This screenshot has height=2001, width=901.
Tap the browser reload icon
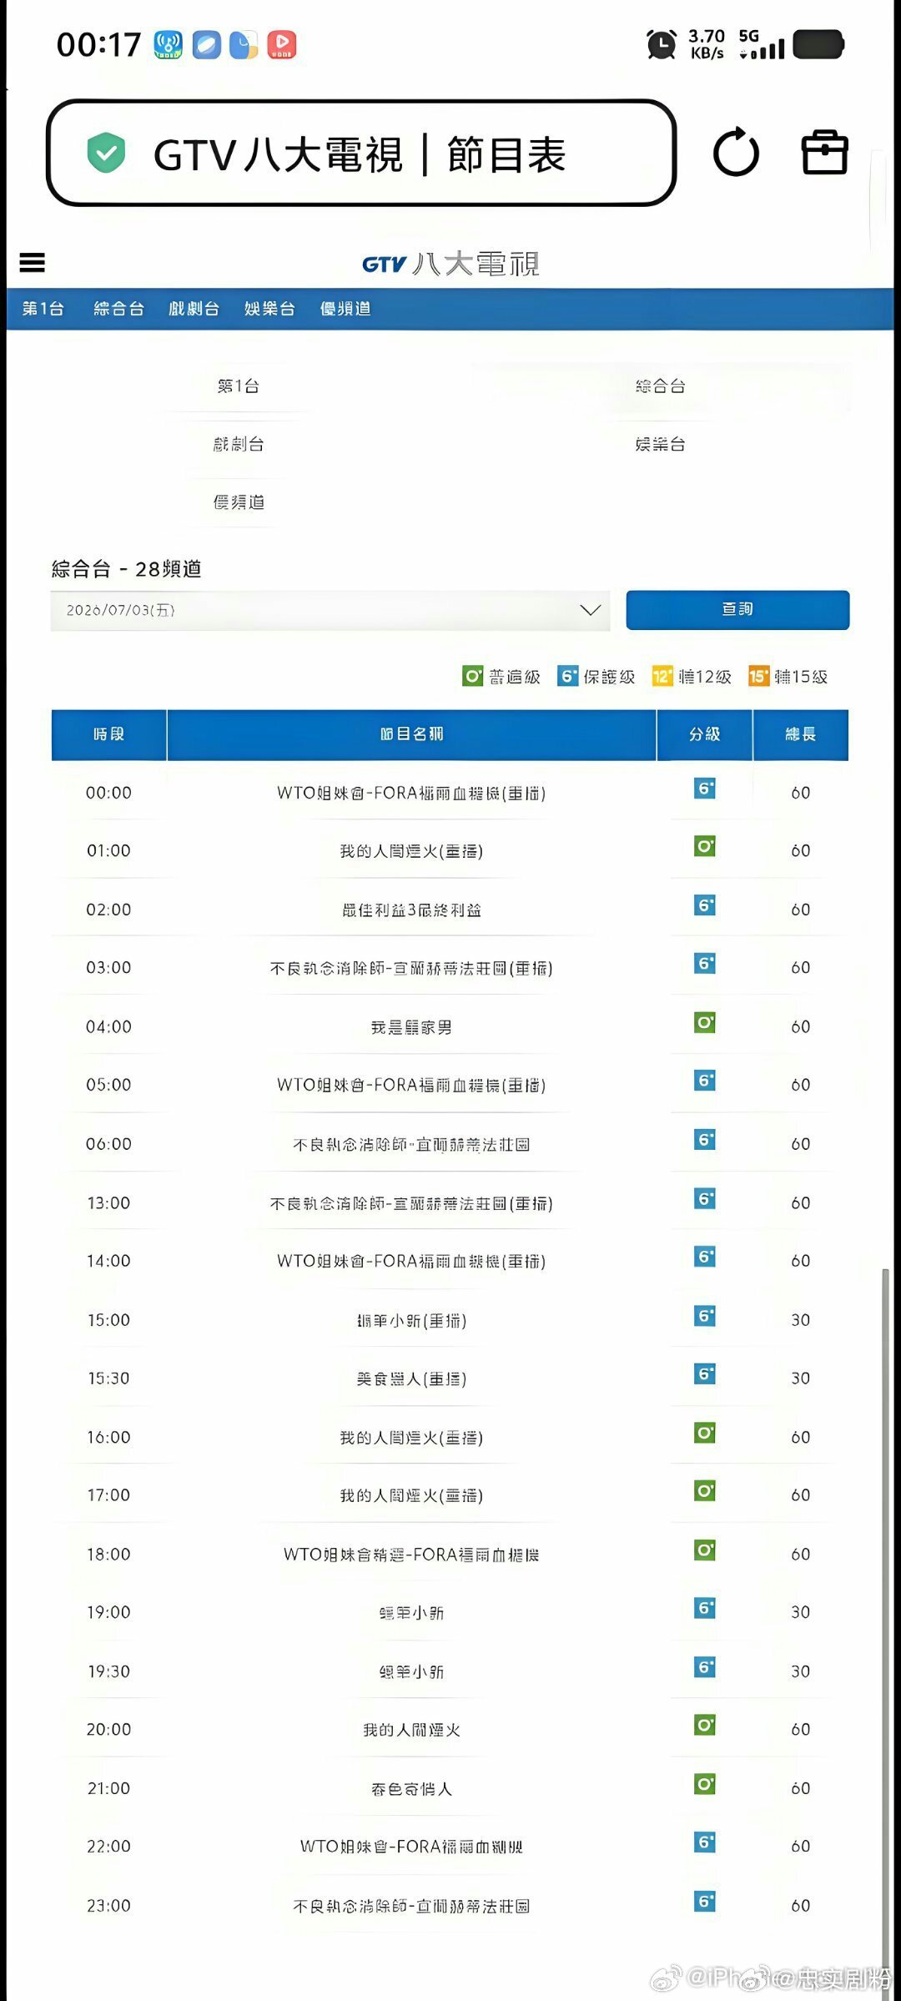(736, 152)
